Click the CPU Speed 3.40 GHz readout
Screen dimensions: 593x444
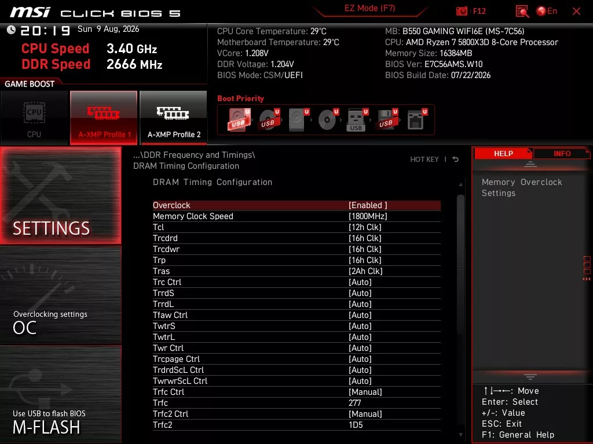89,49
